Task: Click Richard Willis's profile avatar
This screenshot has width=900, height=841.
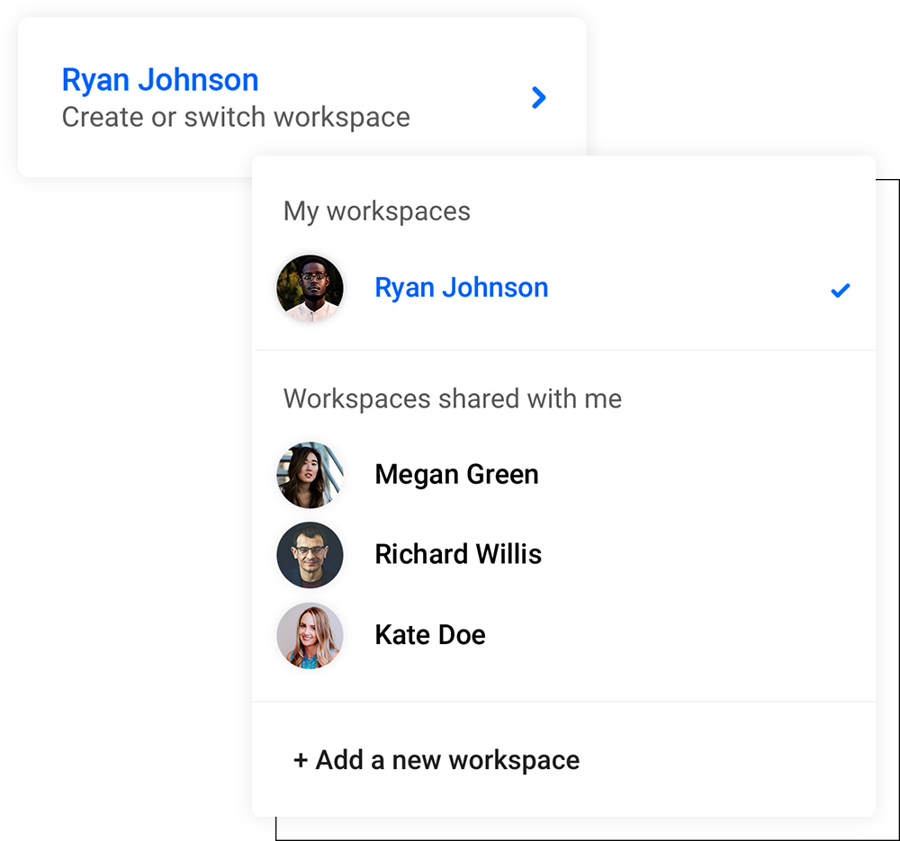Action: [x=310, y=555]
